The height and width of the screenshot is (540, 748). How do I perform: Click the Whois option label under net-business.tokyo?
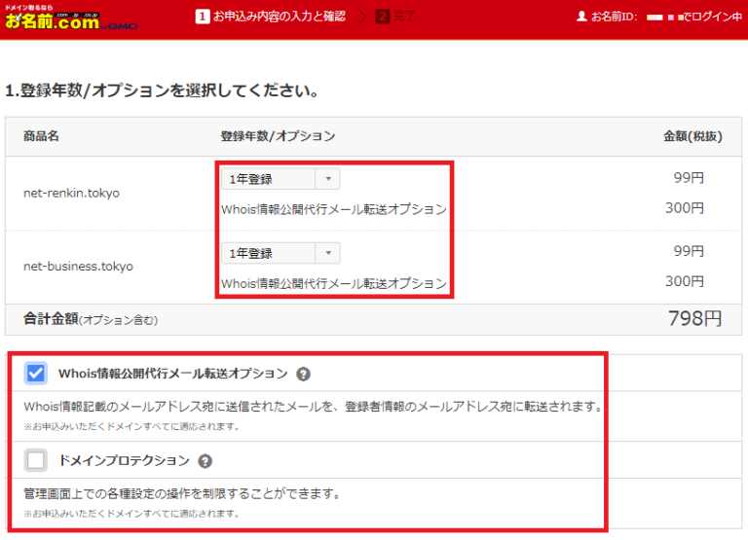(334, 283)
